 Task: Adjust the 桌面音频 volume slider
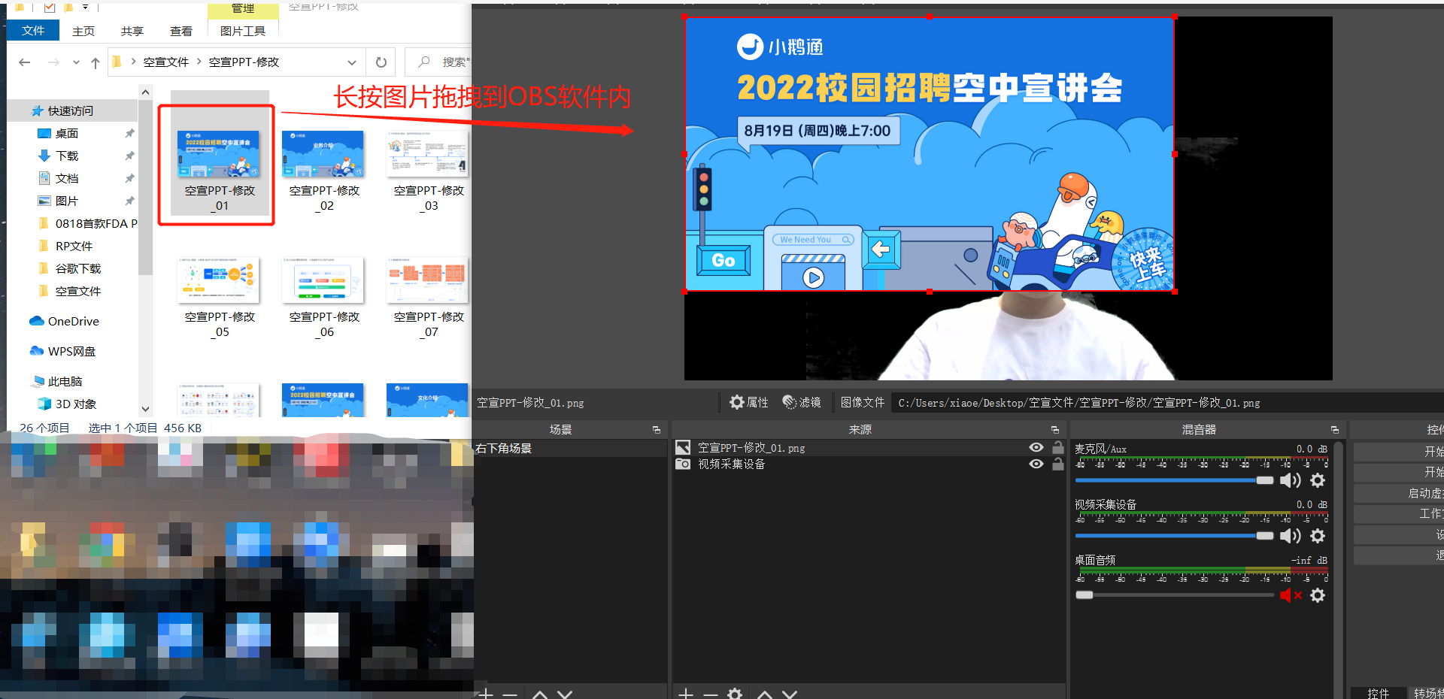tap(1174, 595)
